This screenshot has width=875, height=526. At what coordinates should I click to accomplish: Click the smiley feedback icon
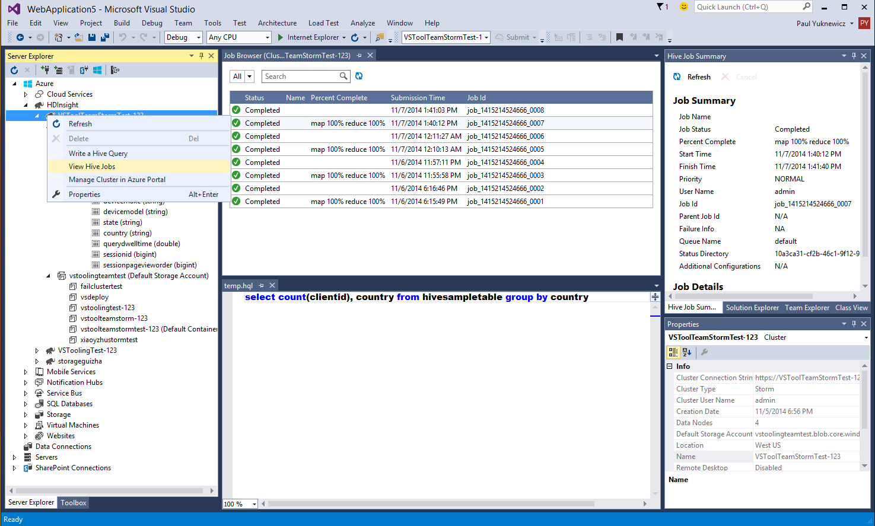684,7
